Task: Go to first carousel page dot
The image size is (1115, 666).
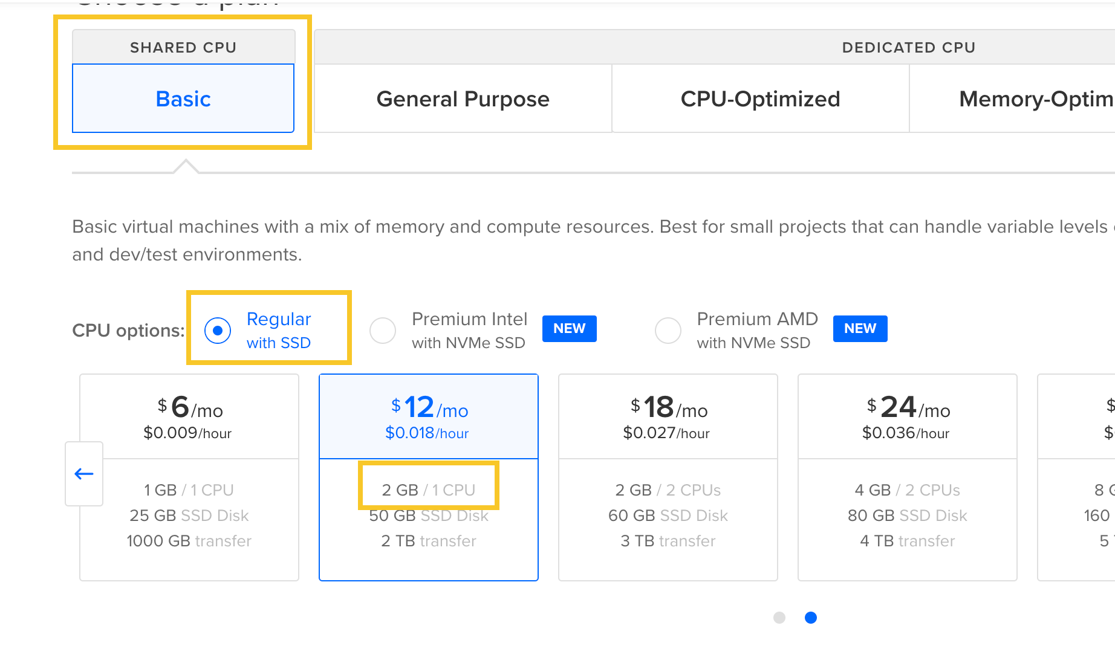Action: click(x=779, y=618)
